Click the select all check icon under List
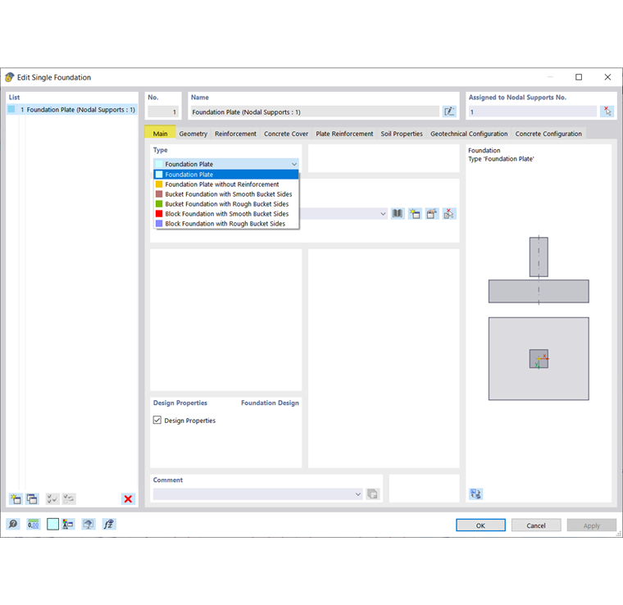 52,498
